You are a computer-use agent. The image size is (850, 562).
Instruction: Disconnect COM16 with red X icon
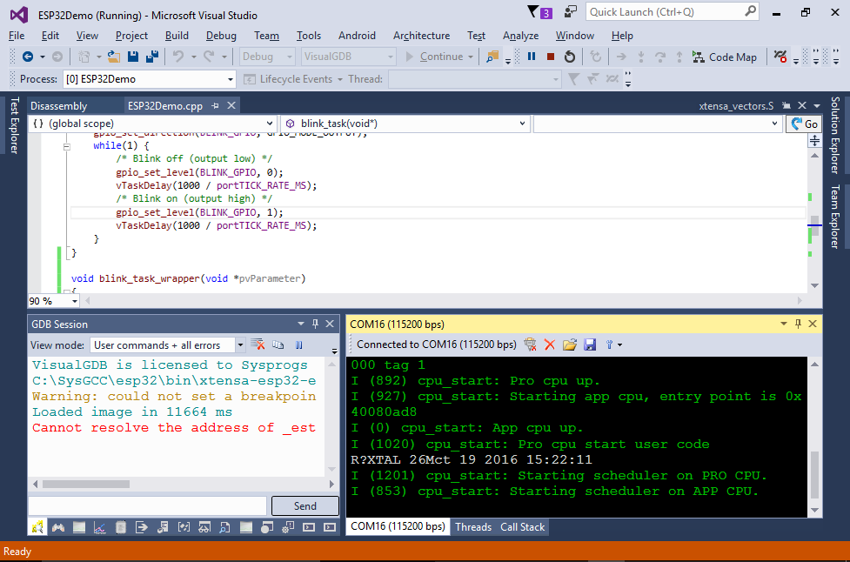click(x=550, y=345)
